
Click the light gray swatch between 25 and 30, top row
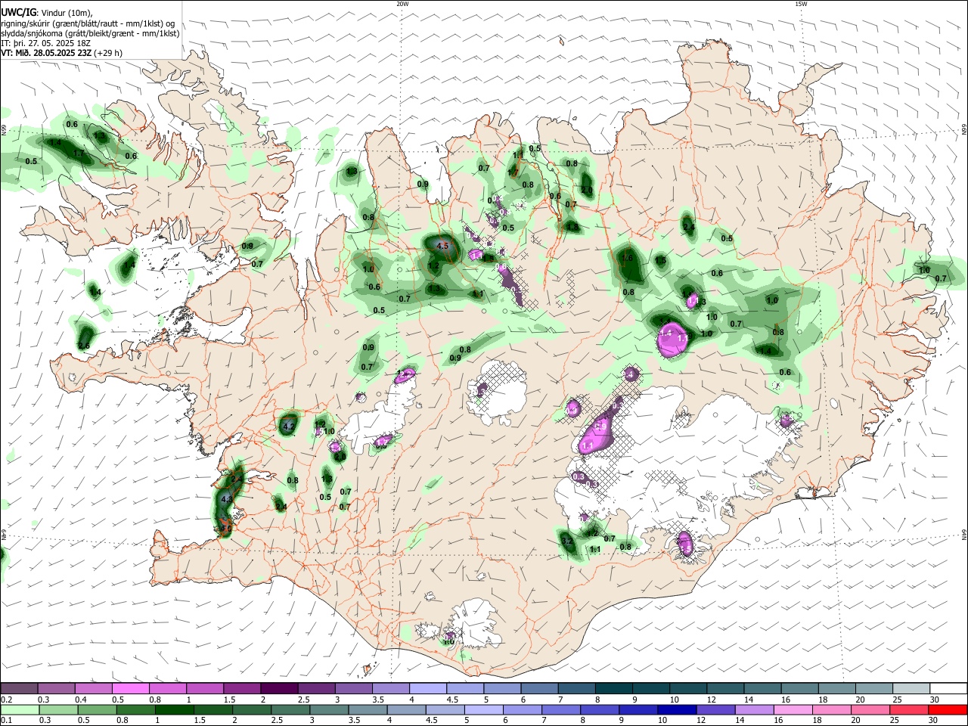[911, 688]
